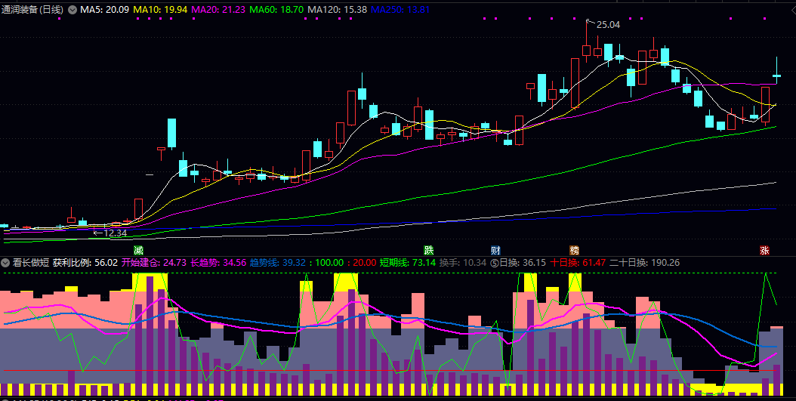
Task: Click the green 减 marker icon
Action: point(139,250)
